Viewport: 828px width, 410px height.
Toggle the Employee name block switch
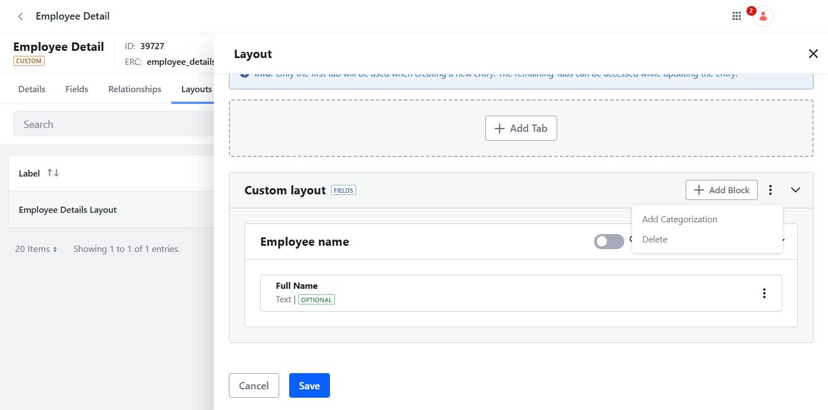(x=609, y=242)
